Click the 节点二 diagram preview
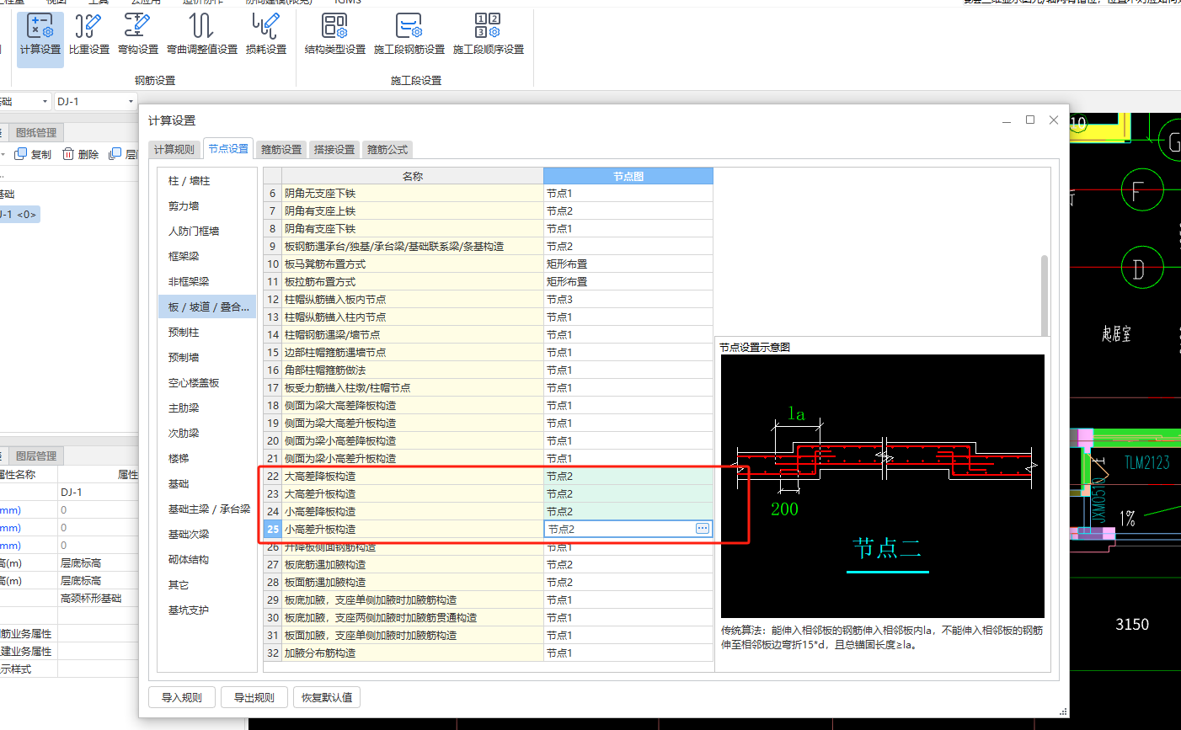The height and width of the screenshot is (730, 1181). click(x=883, y=486)
